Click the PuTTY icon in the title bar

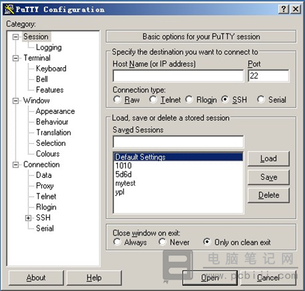click(9, 9)
